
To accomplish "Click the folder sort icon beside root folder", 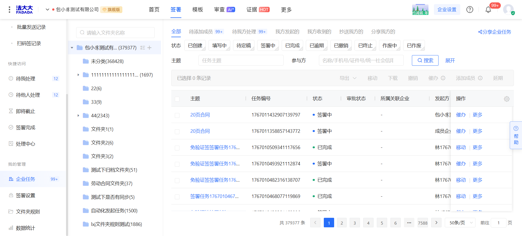I will pos(142,48).
